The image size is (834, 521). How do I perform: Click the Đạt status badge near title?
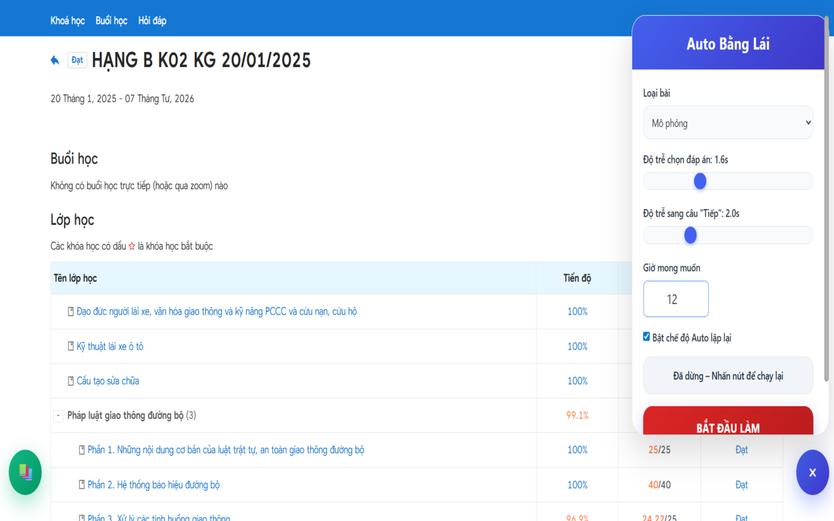tap(77, 61)
